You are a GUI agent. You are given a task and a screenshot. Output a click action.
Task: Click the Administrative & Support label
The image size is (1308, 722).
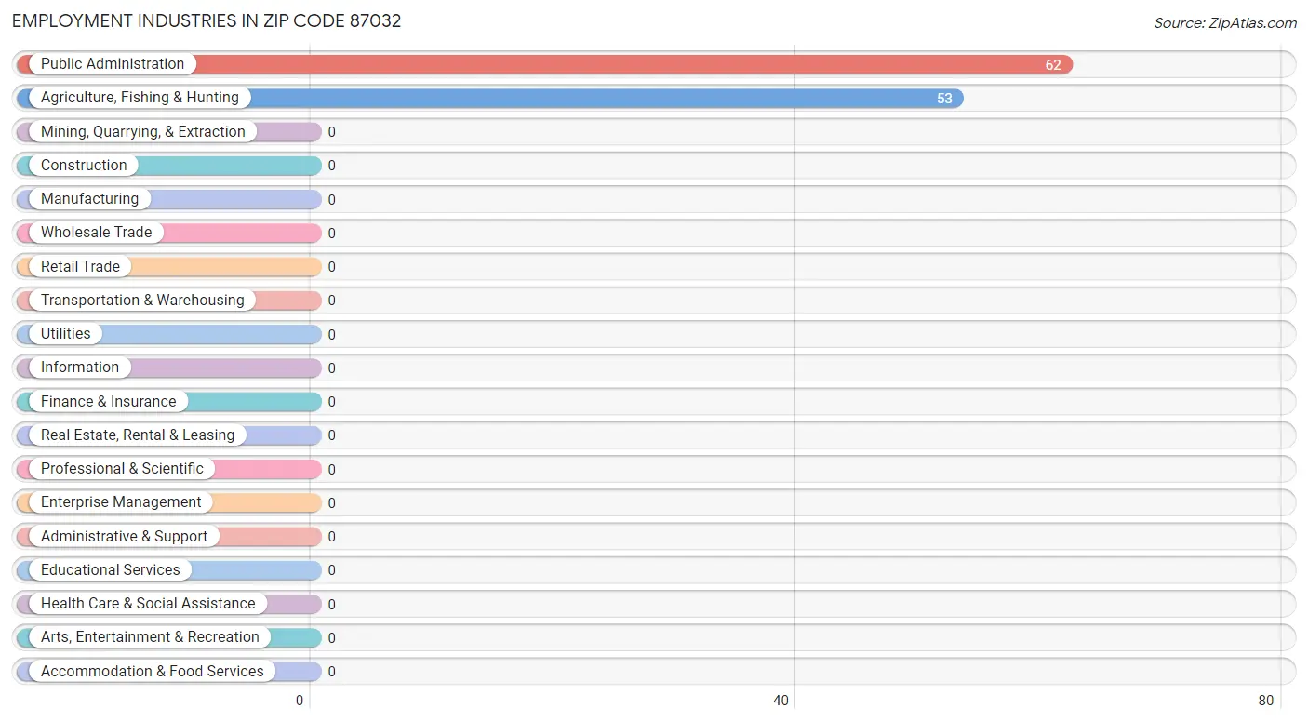tap(125, 537)
